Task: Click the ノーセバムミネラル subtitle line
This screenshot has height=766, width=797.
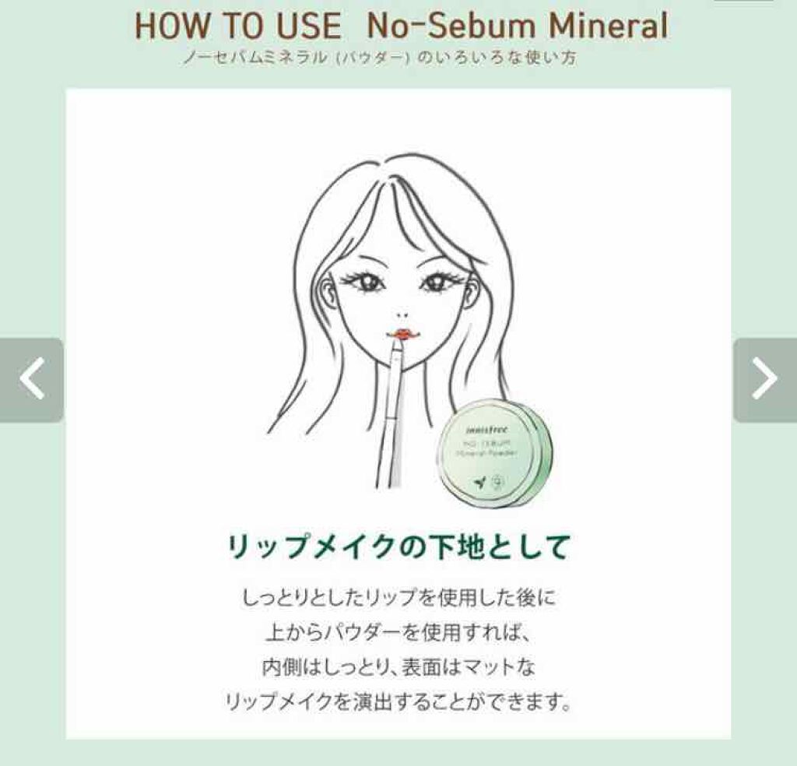Action: coord(379,58)
